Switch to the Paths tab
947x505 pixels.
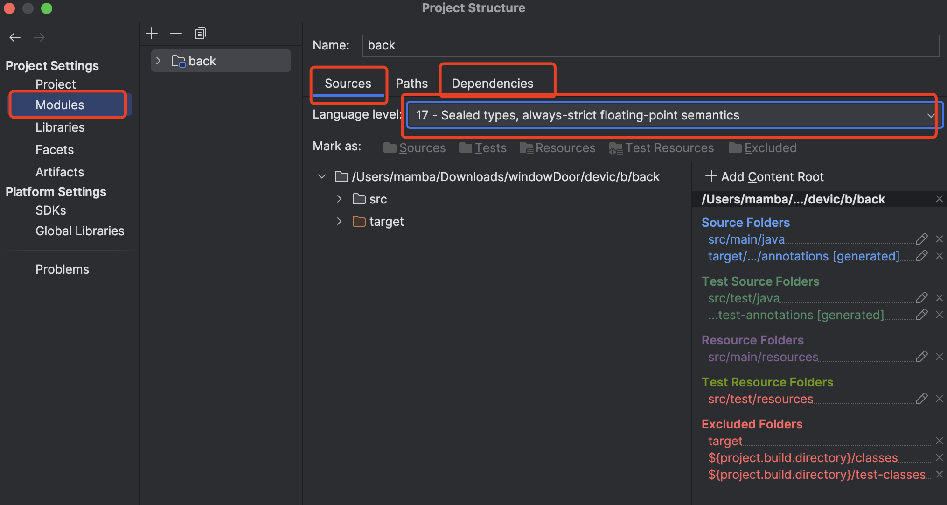click(411, 84)
